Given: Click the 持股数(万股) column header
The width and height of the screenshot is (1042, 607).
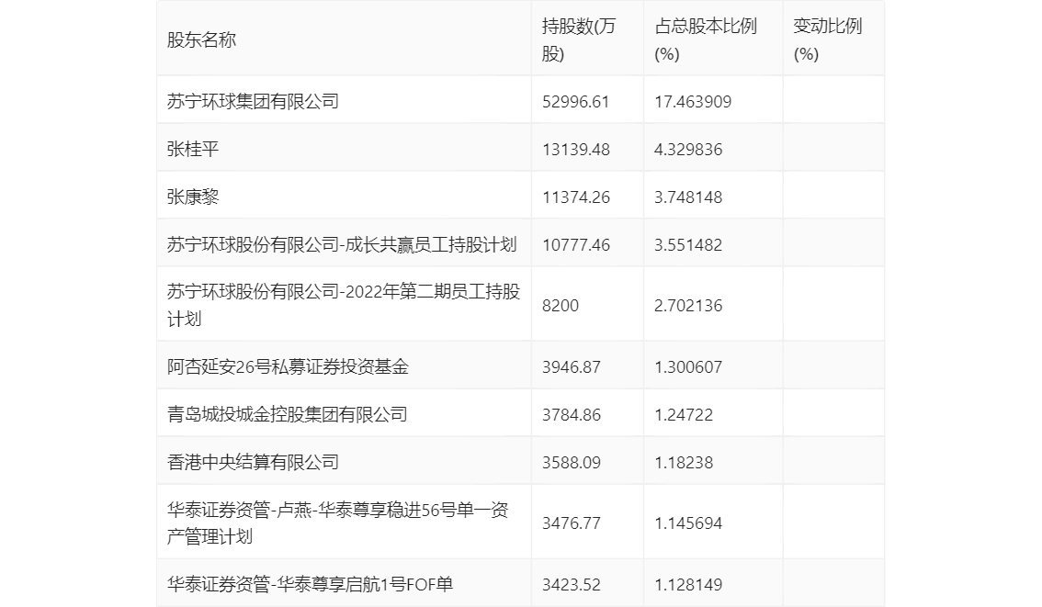Looking at the screenshot, I should (579, 40).
